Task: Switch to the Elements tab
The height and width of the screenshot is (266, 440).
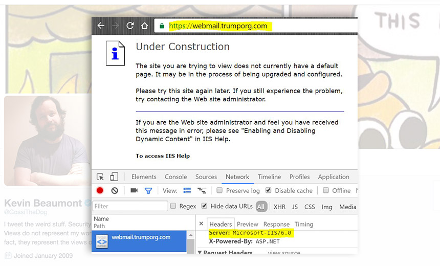Action: click(x=144, y=177)
